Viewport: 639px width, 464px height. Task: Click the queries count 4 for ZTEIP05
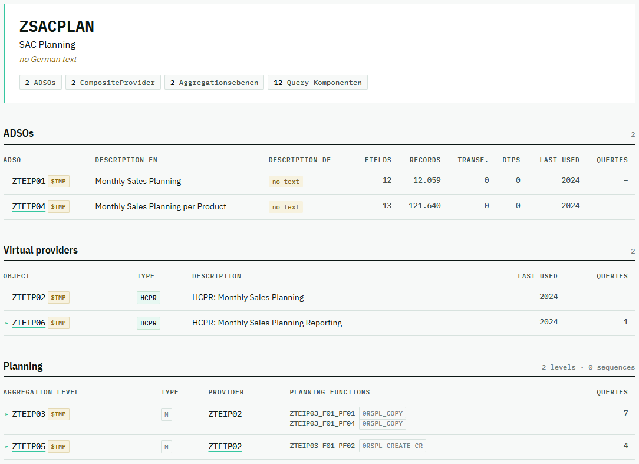[625, 446]
